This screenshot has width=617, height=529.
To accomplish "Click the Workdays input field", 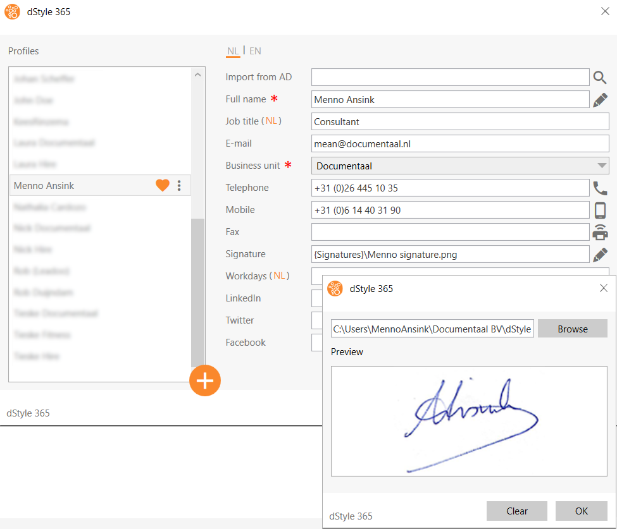I will click(x=460, y=271).
